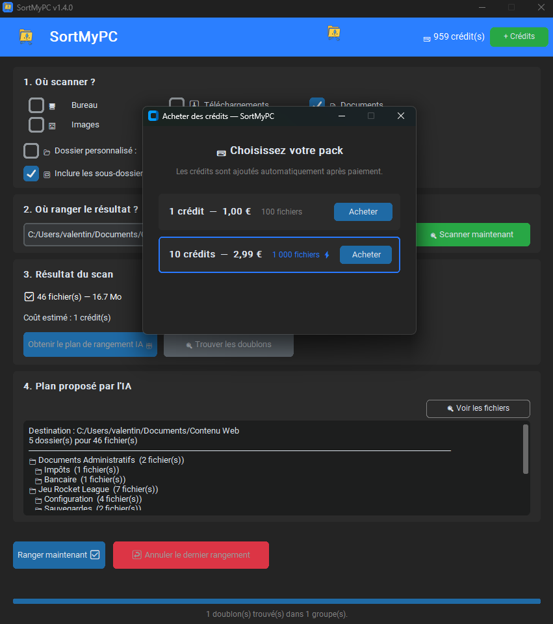Click the 959 crédit(s) balance text
Viewport: 553px width, 624px height.
coord(459,36)
